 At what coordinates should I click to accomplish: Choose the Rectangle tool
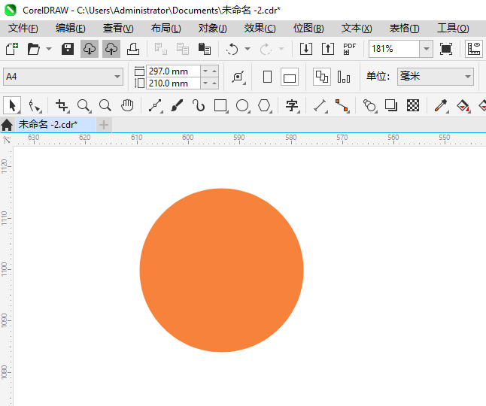coord(220,105)
